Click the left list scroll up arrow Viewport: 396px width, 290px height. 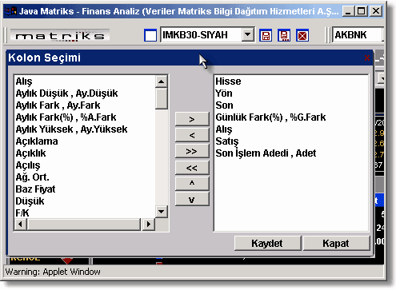click(x=162, y=81)
